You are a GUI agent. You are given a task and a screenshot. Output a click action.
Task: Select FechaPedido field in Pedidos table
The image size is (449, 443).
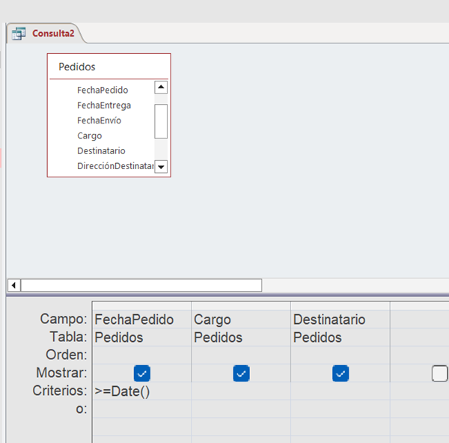click(x=102, y=90)
